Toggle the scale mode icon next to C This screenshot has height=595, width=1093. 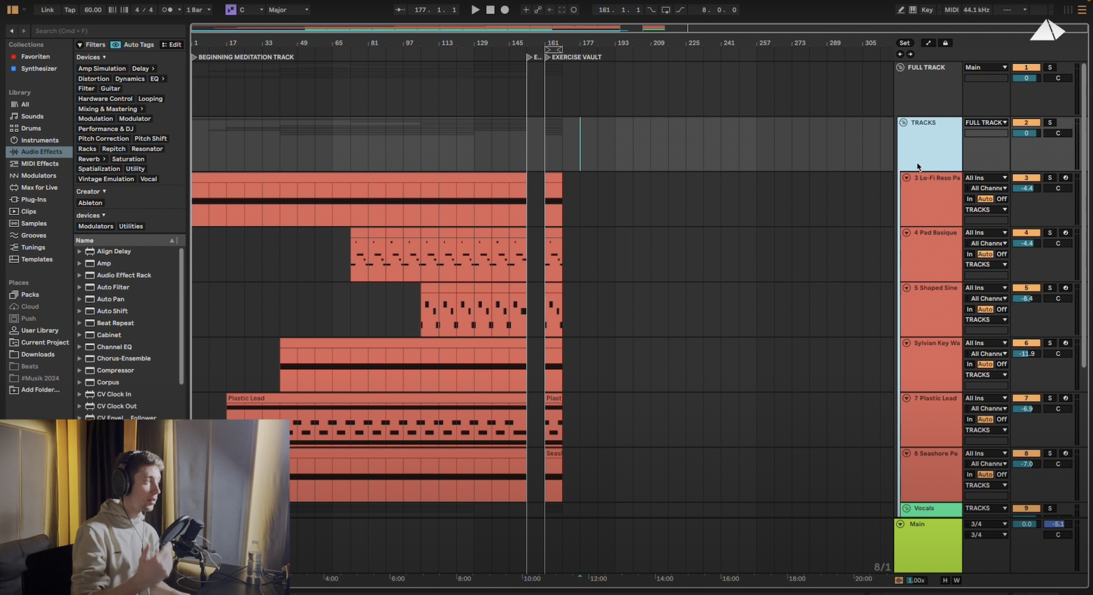(231, 10)
